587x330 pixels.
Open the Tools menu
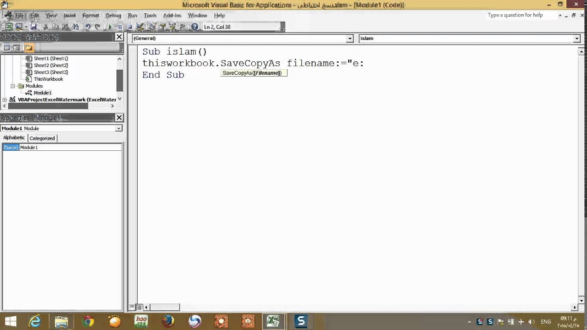[150, 15]
